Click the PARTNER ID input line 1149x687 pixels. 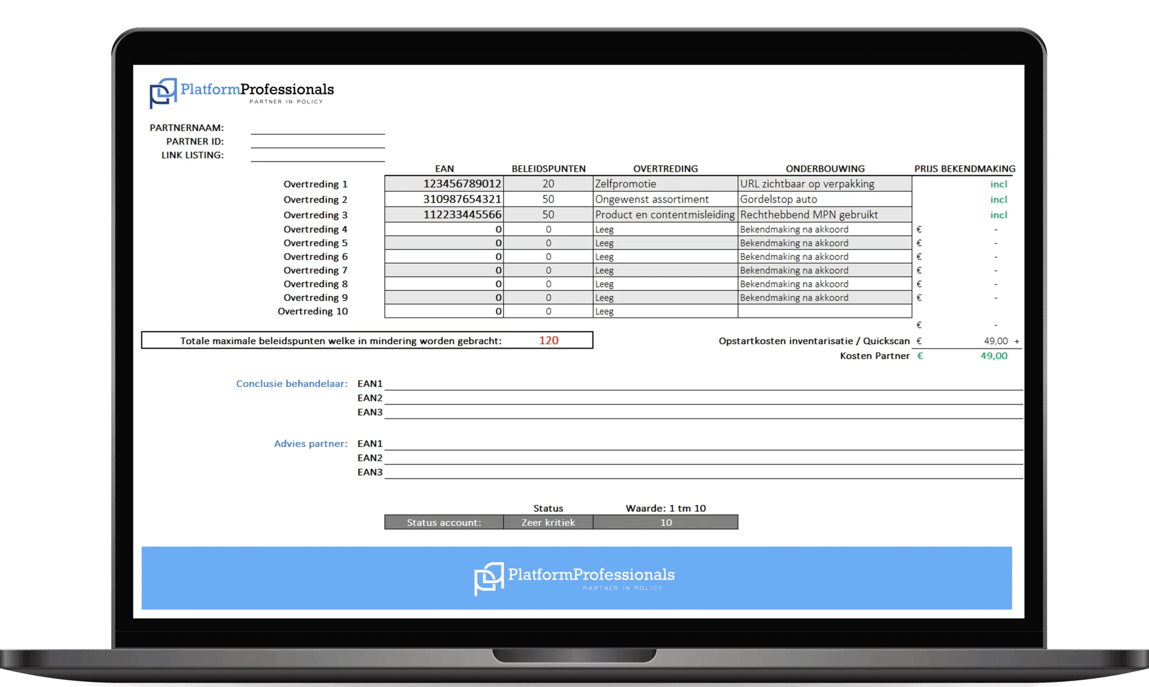(318, 142)
